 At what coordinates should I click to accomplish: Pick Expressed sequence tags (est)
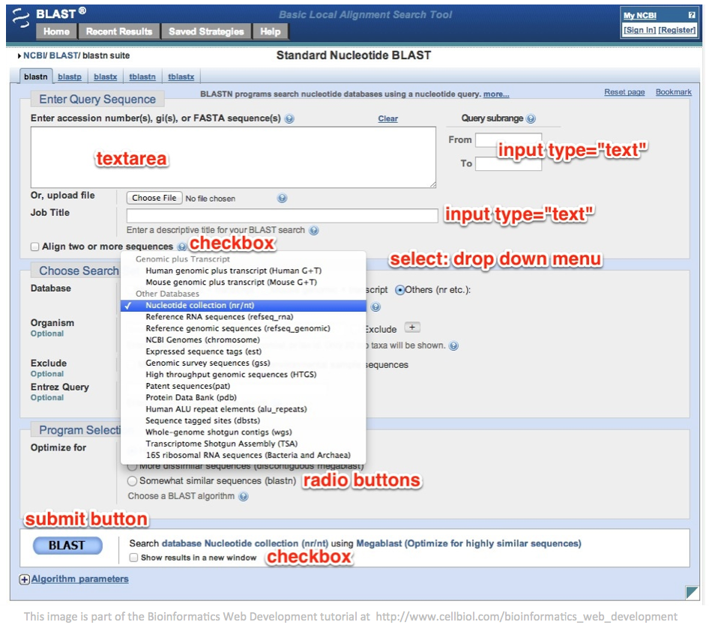tap(244, 351)
